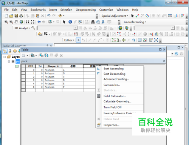Collapse the park layer tree node
The width and height of the screenshot is (189, 145).
[9, 61]
